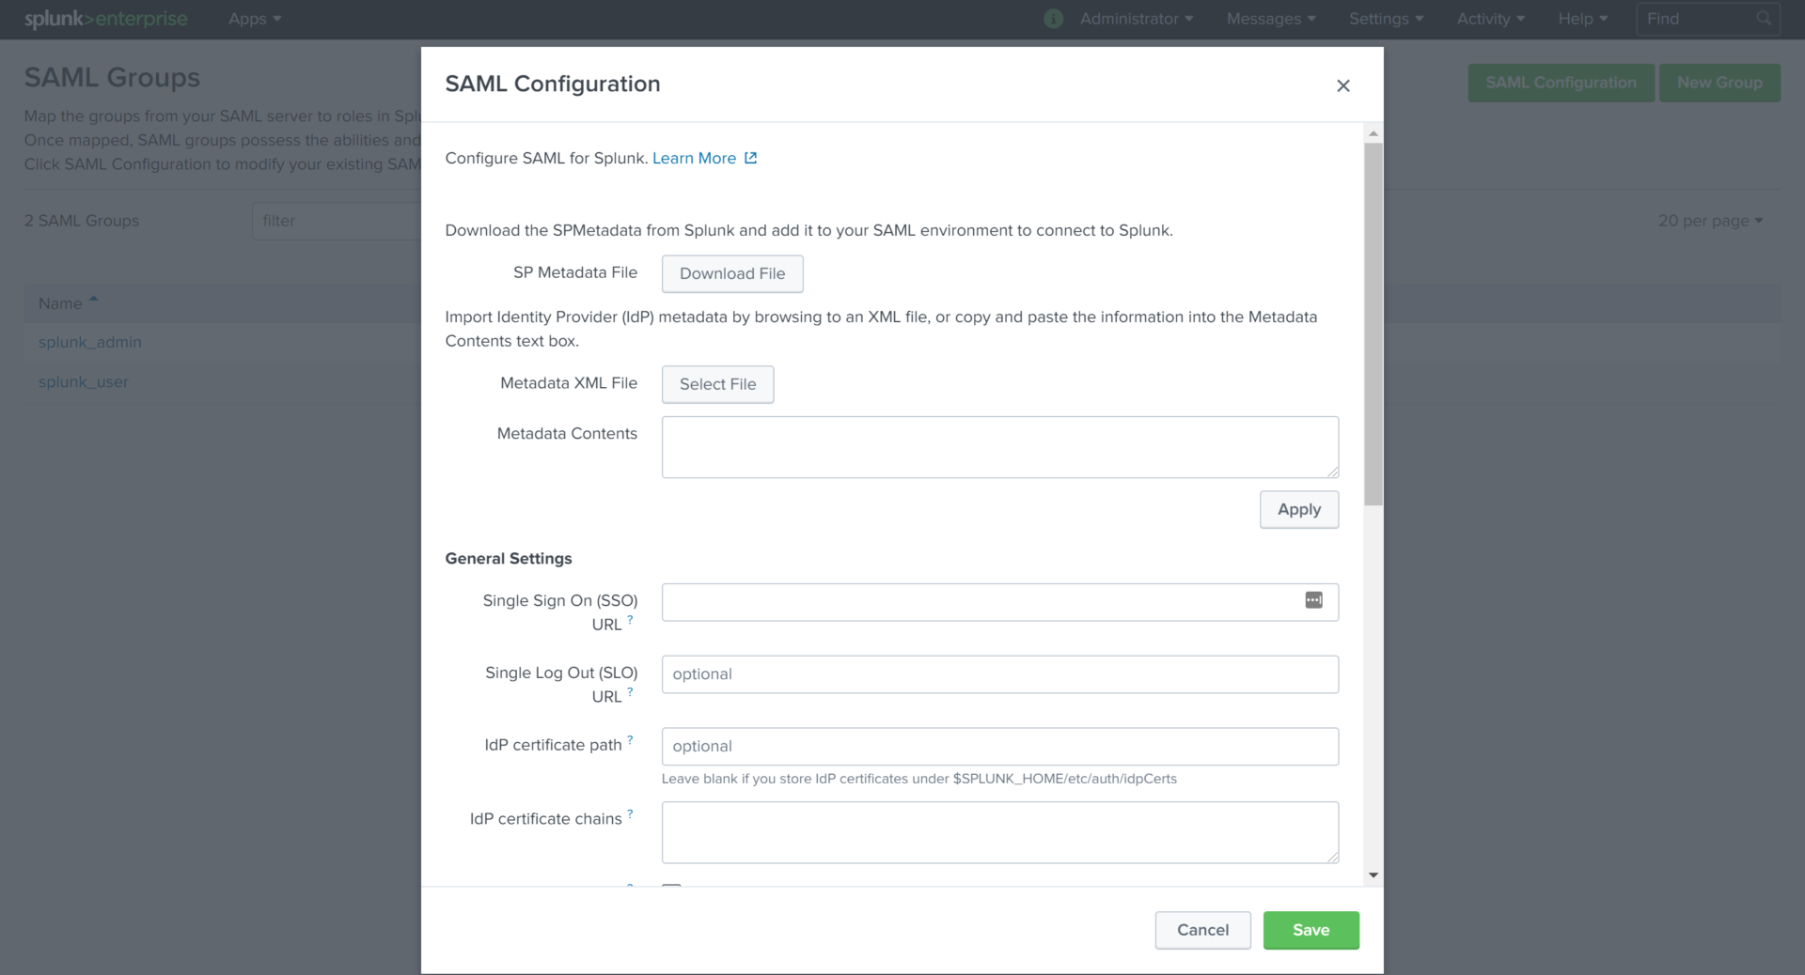
Task: Save the SAML configuration
Action: [1311, 930]
